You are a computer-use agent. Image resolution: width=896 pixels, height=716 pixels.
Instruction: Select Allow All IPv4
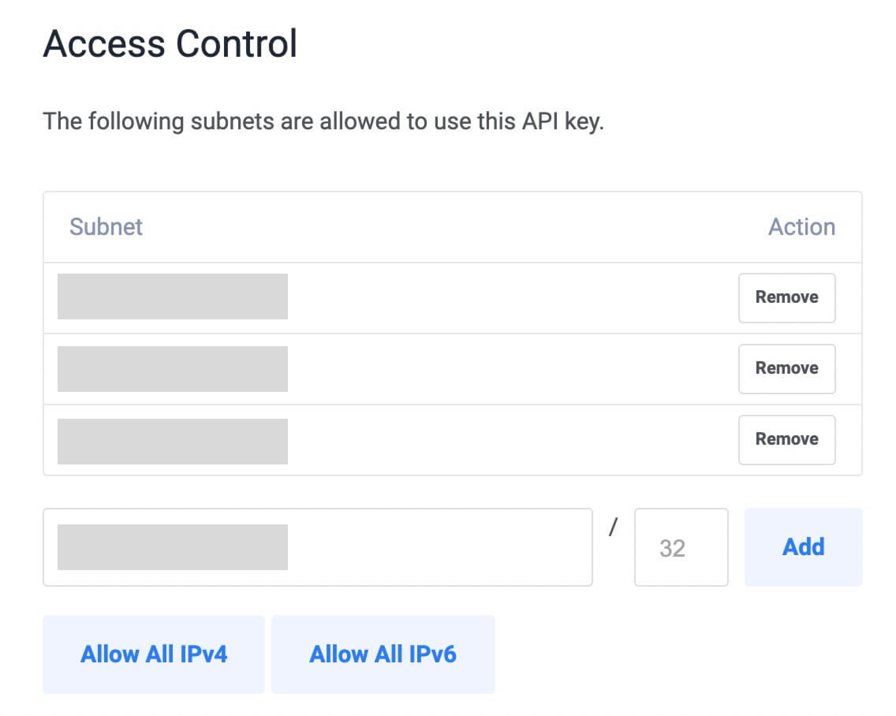pyautogui.click(x=154, y=654)
